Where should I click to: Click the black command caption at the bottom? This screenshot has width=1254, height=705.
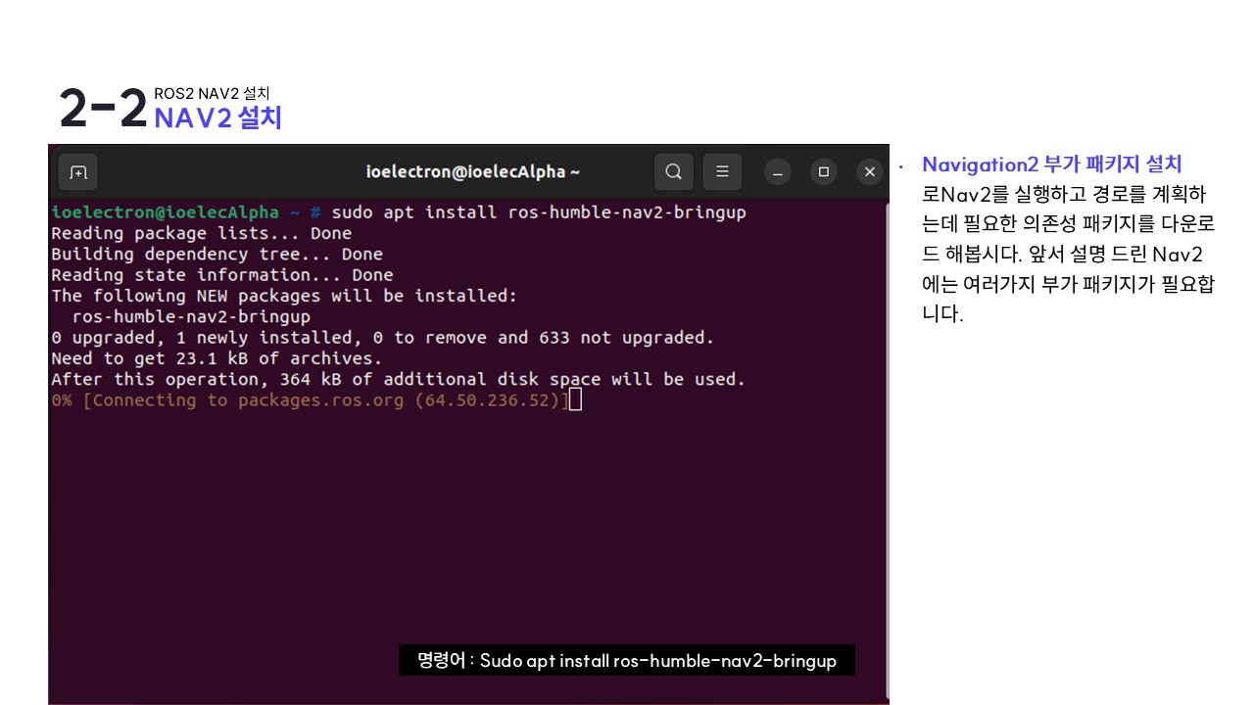click(626, 660)
